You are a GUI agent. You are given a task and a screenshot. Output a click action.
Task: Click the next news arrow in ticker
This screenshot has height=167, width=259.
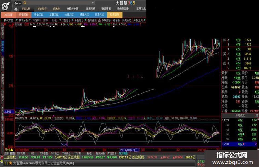pyautogui.click(x=8, y=163)
